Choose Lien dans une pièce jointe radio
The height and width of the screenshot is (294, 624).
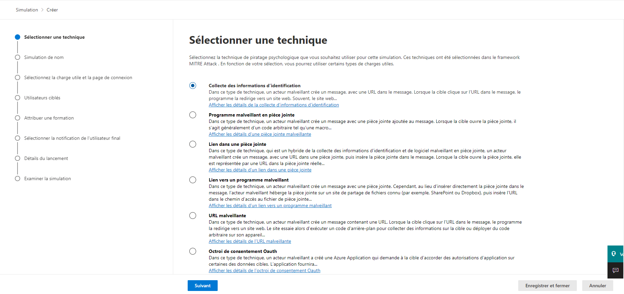(193, 144)
